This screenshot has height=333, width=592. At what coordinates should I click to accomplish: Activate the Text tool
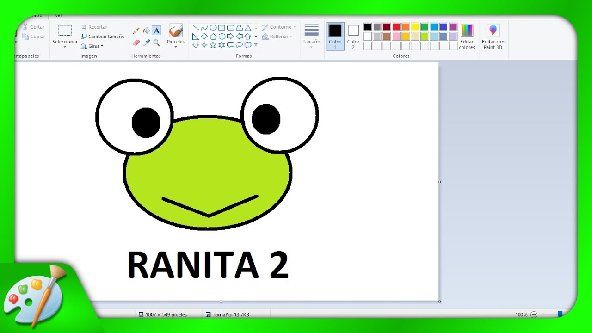(x=156, y=31)
